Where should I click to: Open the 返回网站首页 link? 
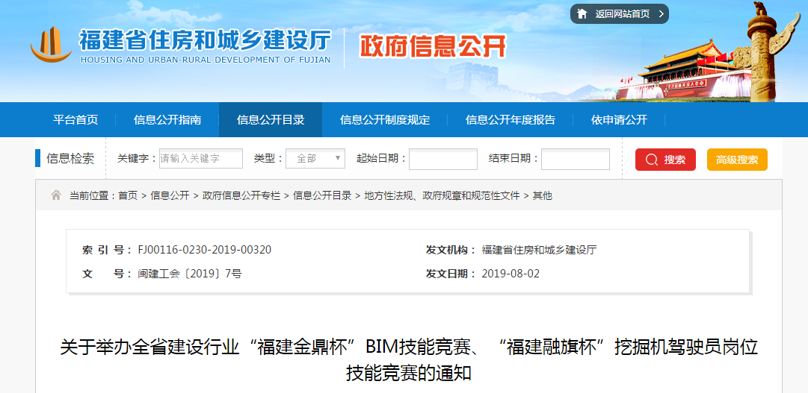point(620,14)
